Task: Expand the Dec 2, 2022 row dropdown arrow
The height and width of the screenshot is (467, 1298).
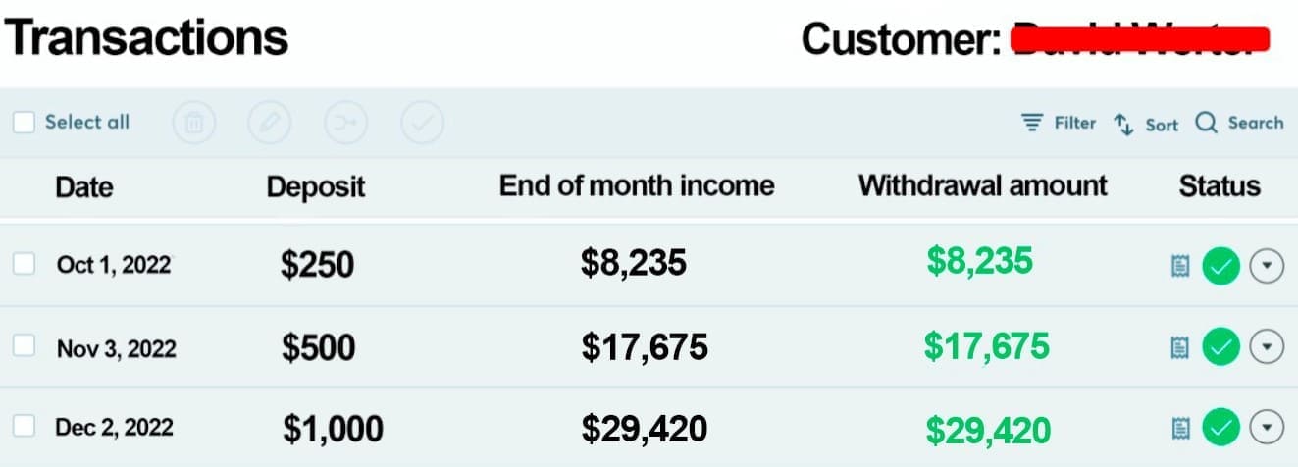Action: coord(1268,427)
